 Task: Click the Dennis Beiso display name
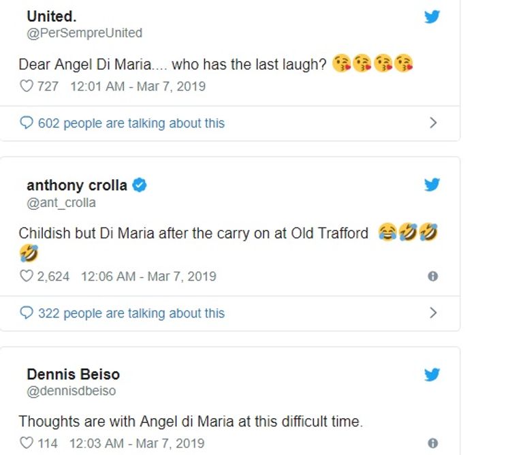tap(72, 374)
